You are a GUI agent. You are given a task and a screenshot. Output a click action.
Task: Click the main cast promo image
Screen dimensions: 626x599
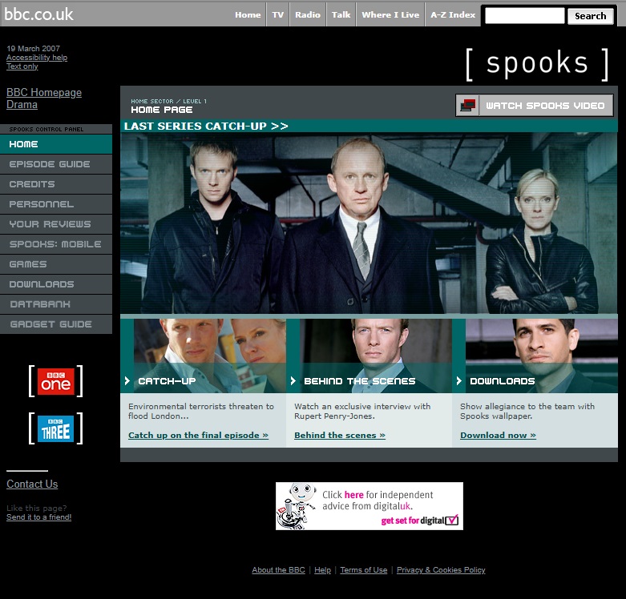[369, 223]
